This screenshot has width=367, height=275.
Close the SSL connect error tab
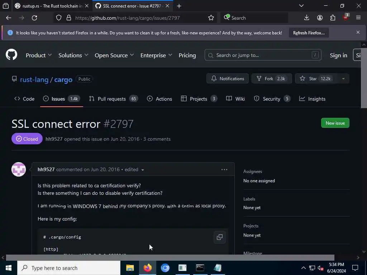[x=167, y=6]
